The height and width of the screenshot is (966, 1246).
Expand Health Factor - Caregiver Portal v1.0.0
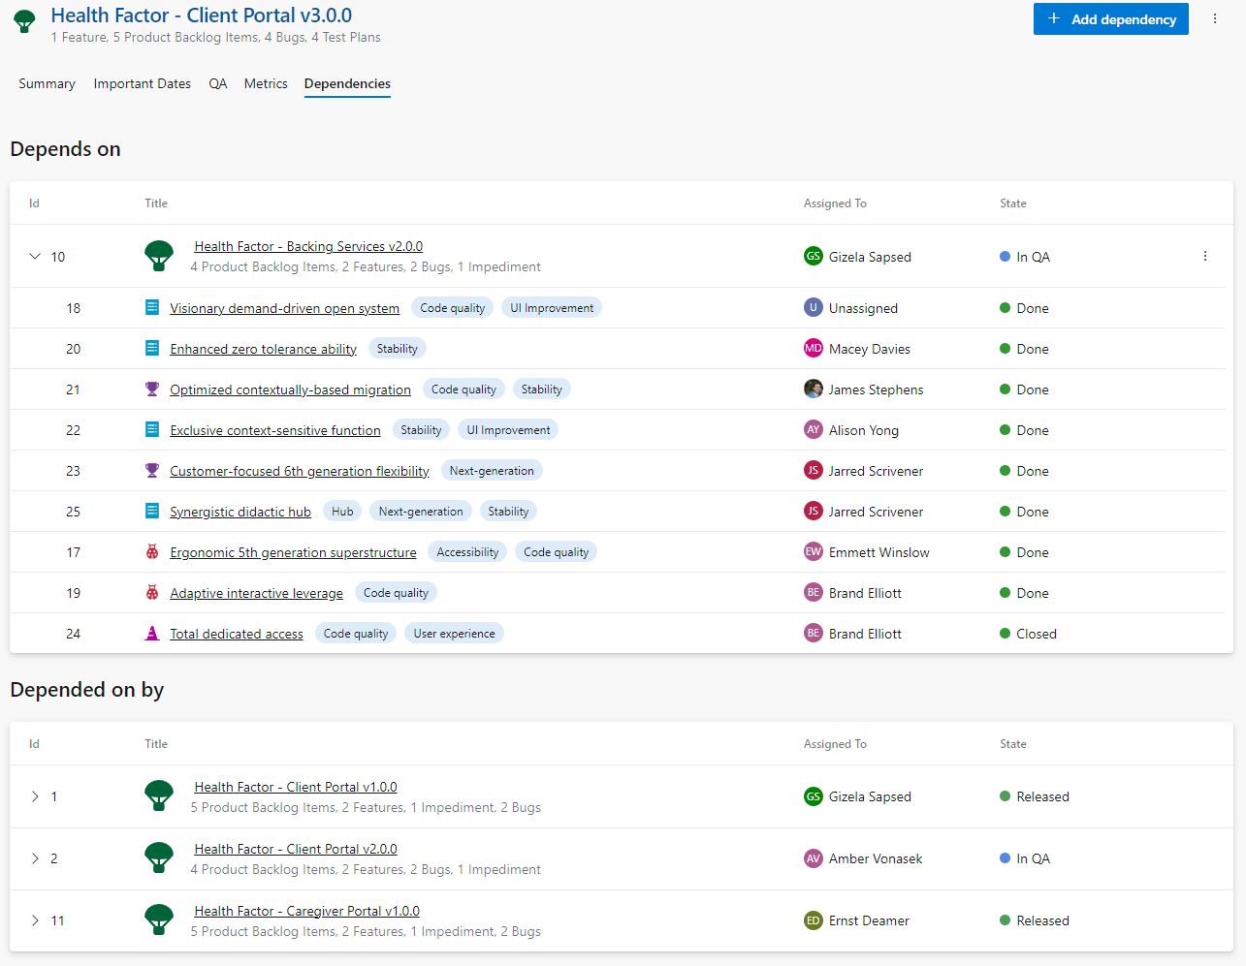click(35, 920)
